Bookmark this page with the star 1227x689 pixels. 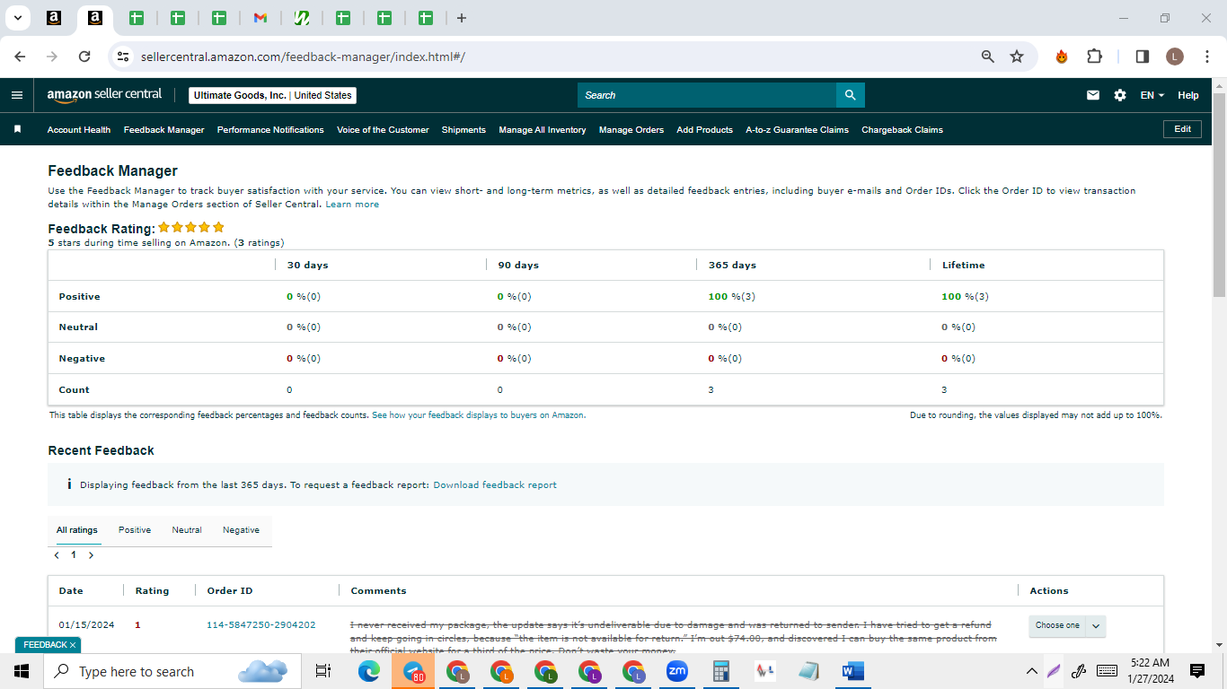coord(1017,57)
